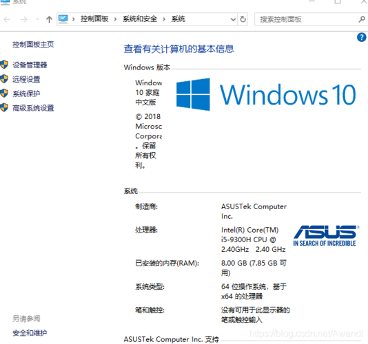
Task: Select 系统和安全 breadcrumb item
Action: coord(140,19)
